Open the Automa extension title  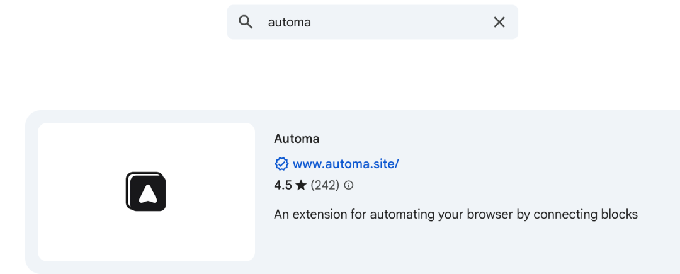297,139
